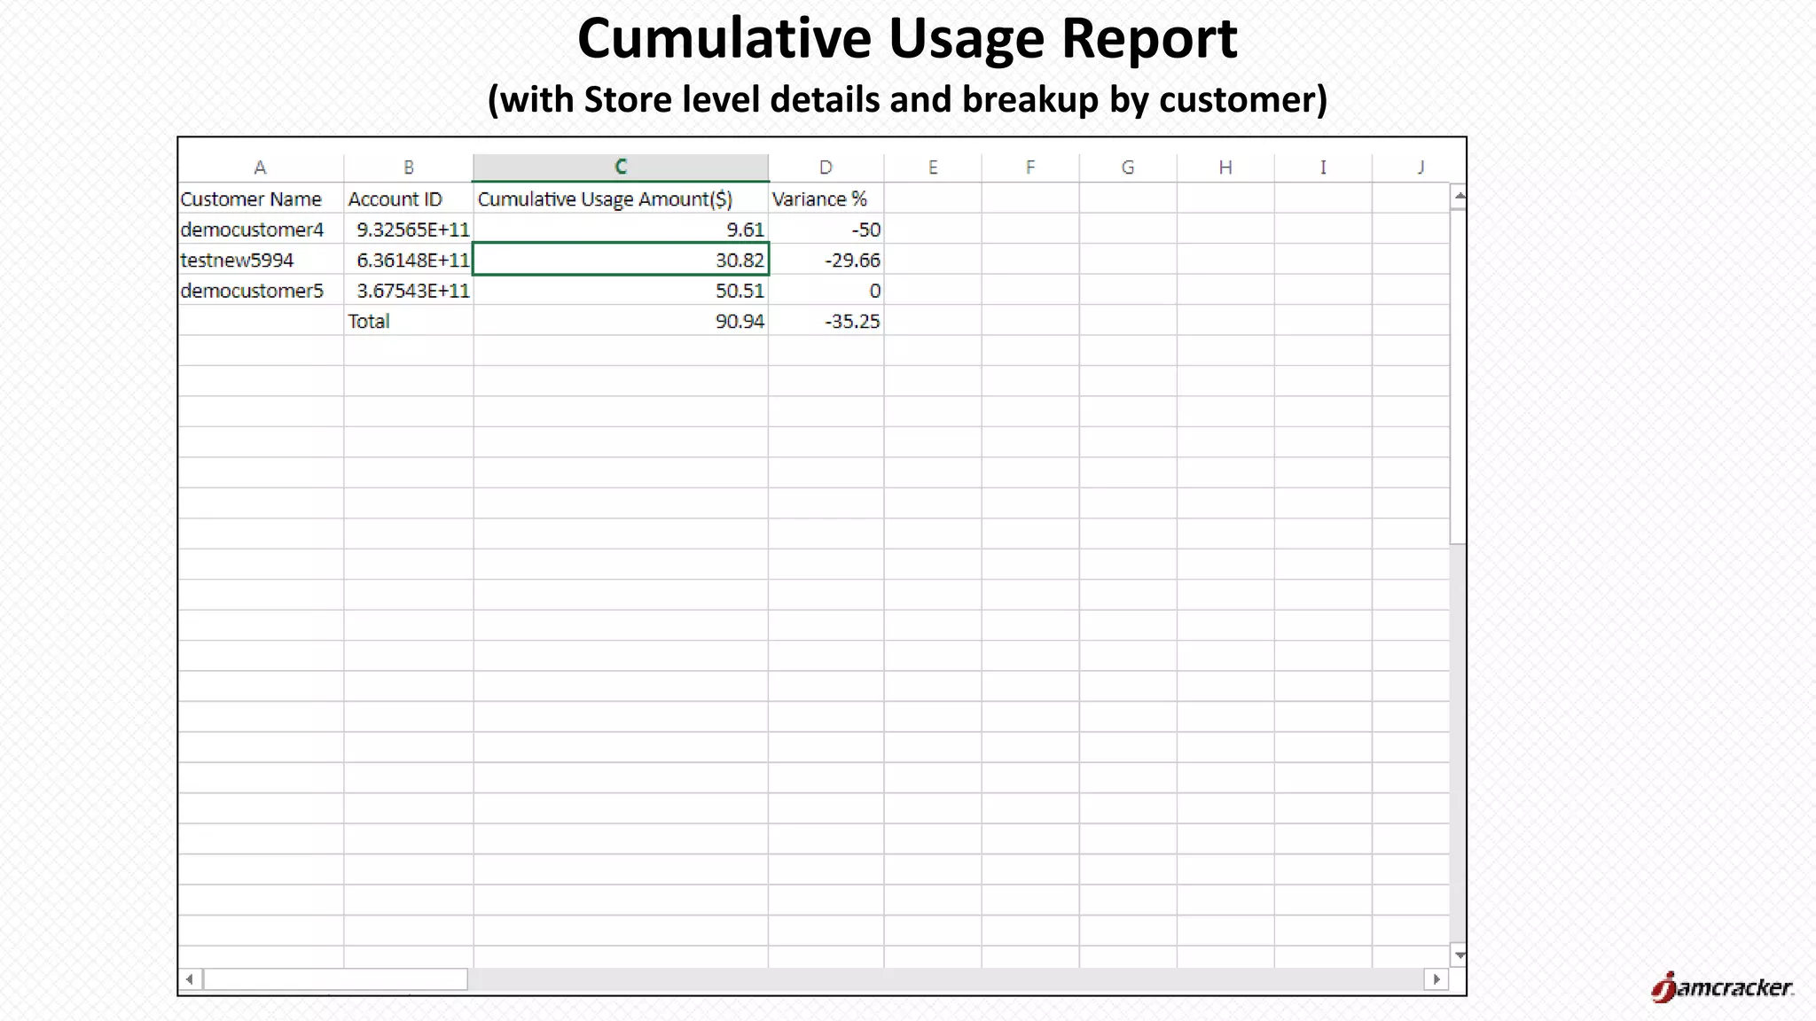Click the testnew5994 cell
This screenshot has height=1021, width=1816.
(x=262, y=260)
